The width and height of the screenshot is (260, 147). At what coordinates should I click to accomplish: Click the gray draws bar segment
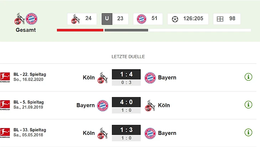point(126,30)
